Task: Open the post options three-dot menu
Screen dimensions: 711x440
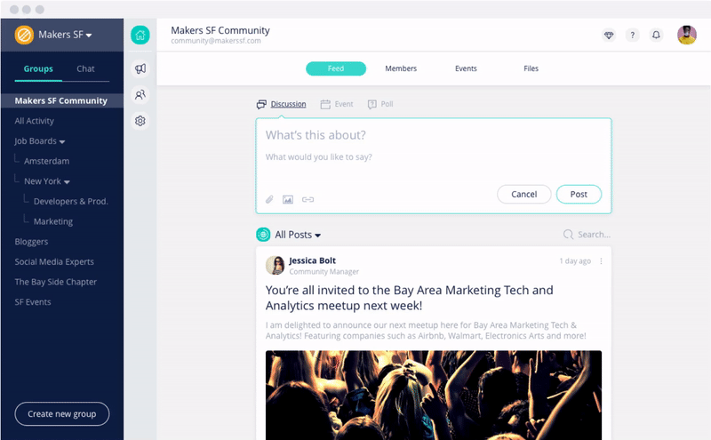Action: (602, 261)
